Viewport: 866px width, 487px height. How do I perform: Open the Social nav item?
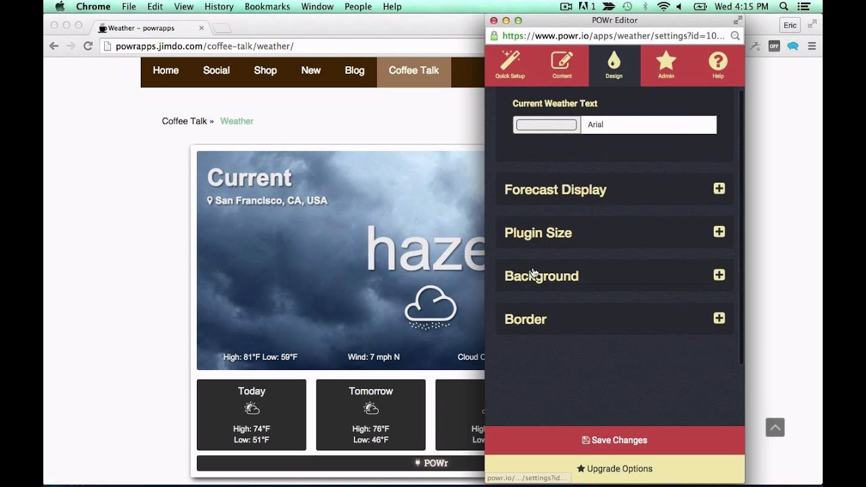click(x=216, y=70)
